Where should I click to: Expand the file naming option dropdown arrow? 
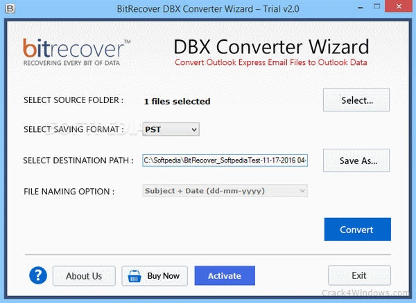302,191
